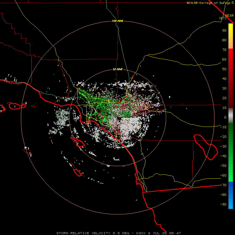The image size is (235, 235).
Task: Click the "50 NMI" range ring label
Action: pyautogui.click(x=118, y=69)
